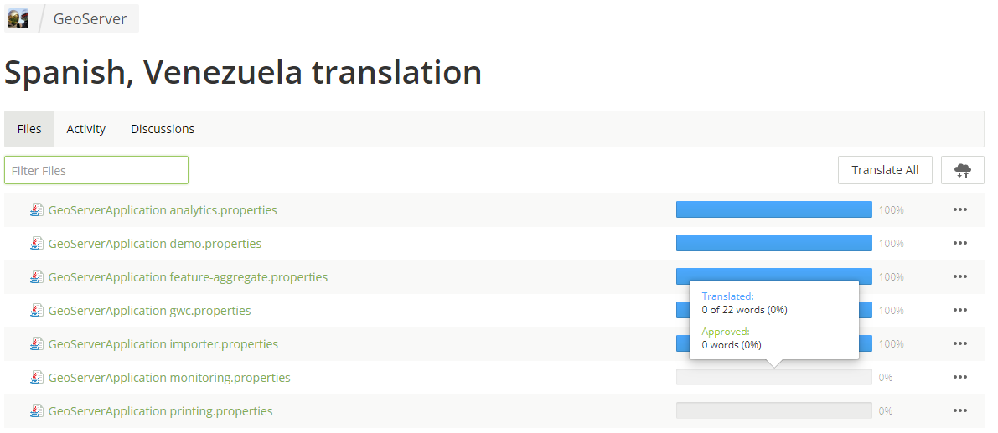Go to GeoServer project breadcrumb

[x=90, y=18]
